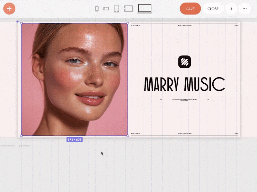Image resolution: width=257 pixels, height=192 pixels.
Task: Click the SAVE button
Action: tap(190, 9)
